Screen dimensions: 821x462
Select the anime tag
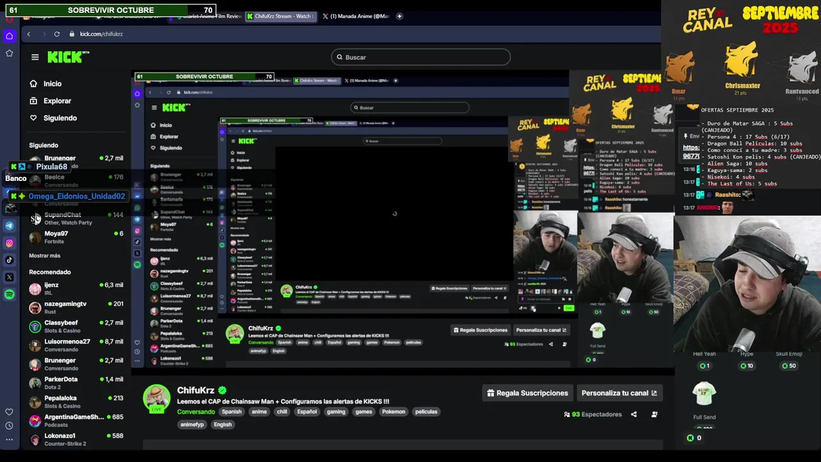pos(259,412)
